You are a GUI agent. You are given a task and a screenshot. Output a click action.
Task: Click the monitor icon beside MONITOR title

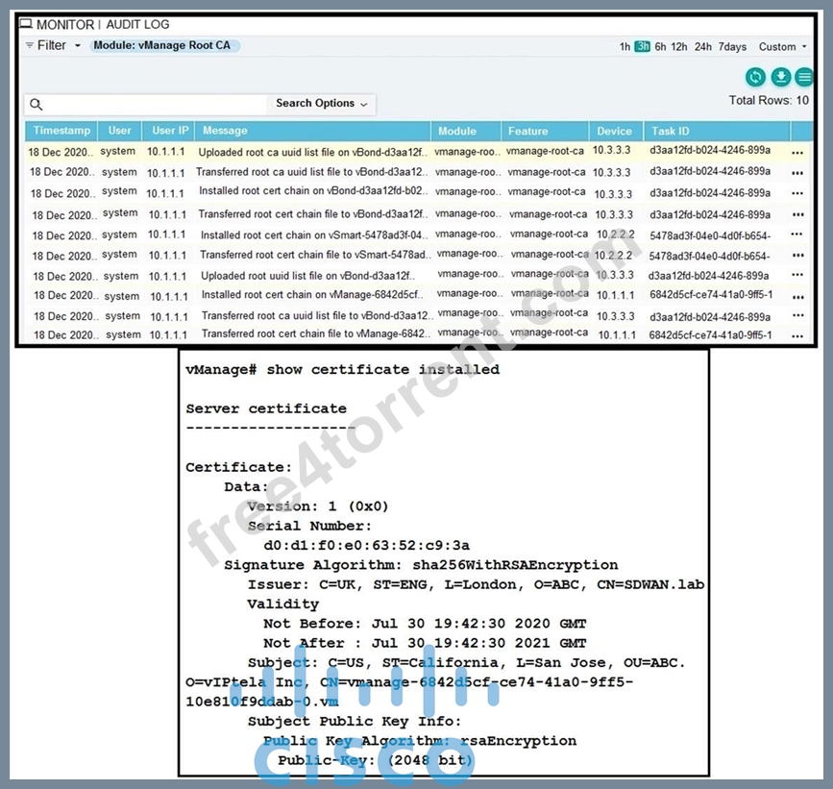[26, 24]
